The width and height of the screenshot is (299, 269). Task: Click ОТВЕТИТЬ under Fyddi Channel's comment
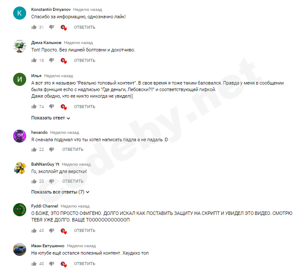pyautogui.click(x=85, y=231)
